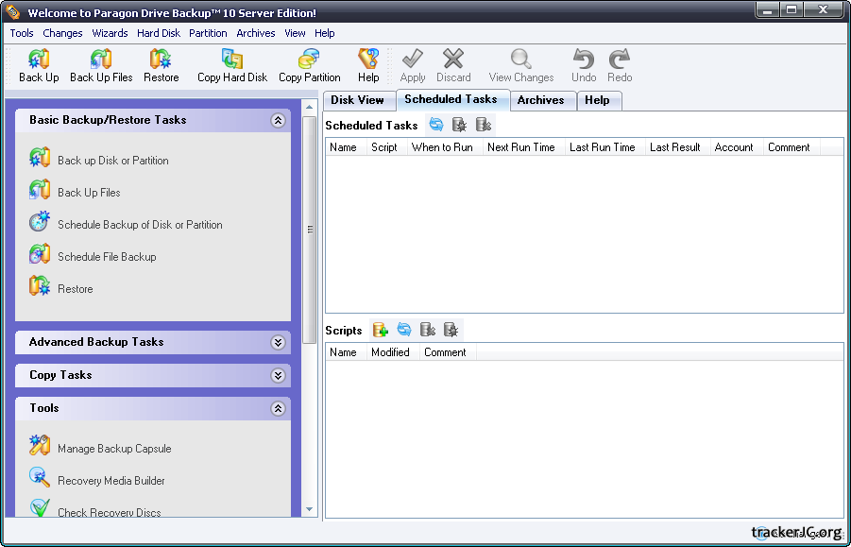Expand the Advanced Backup Tasks section
The height and width of the screenshot is (547, 851).
coord(278,343)
